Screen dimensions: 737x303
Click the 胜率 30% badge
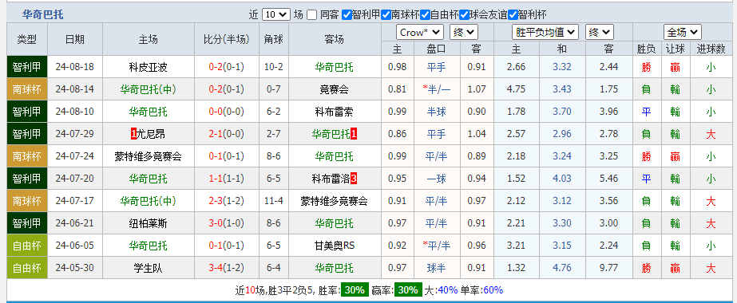(x=355, y=290)
